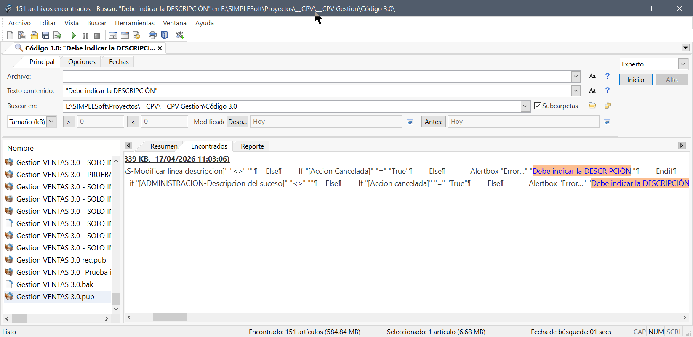Export results with the green arrow document icon
Screen dimensions: 693x337
[x=58, y=35]
